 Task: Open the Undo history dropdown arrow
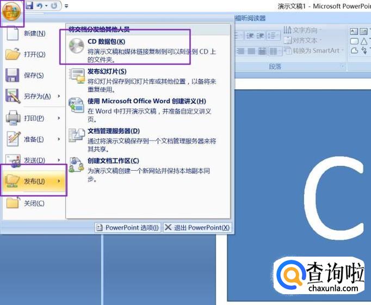click(x=46, y=5)
